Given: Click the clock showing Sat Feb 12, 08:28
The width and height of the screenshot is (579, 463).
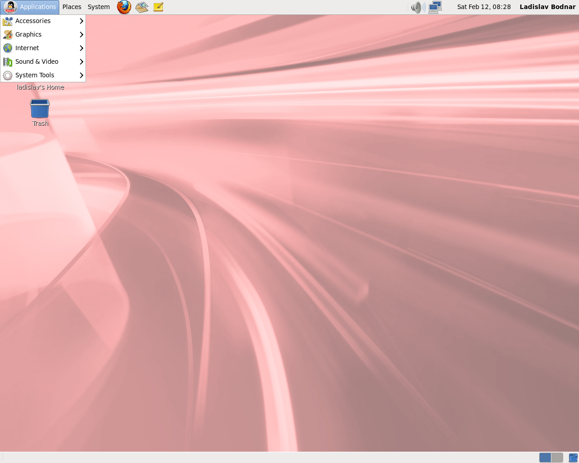Looking at the screenshot, I should [484, 7].
